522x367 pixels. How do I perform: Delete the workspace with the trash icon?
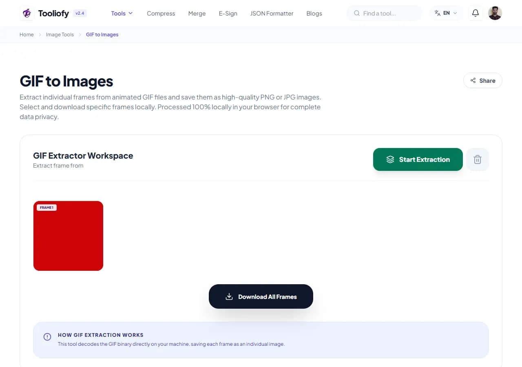coord(478,159)
